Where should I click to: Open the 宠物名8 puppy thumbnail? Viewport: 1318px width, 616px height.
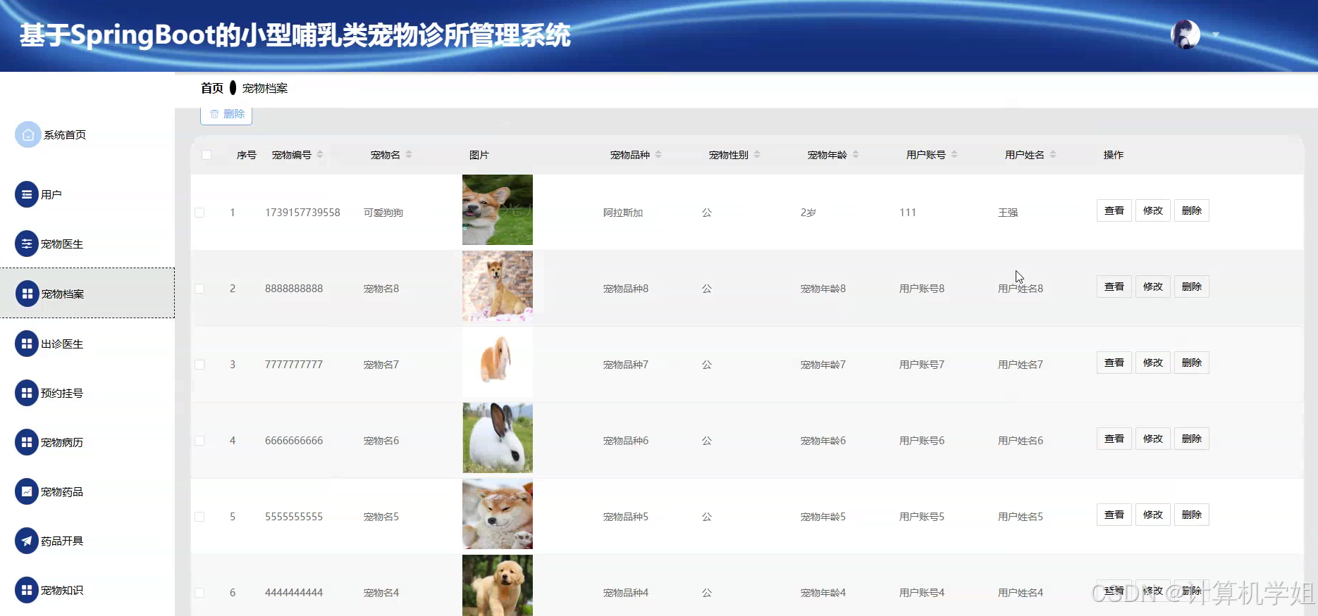pos(498,286)
